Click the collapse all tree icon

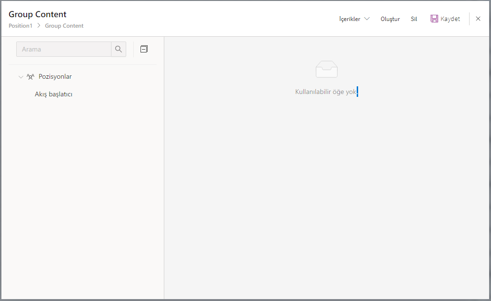click(144, 49)
